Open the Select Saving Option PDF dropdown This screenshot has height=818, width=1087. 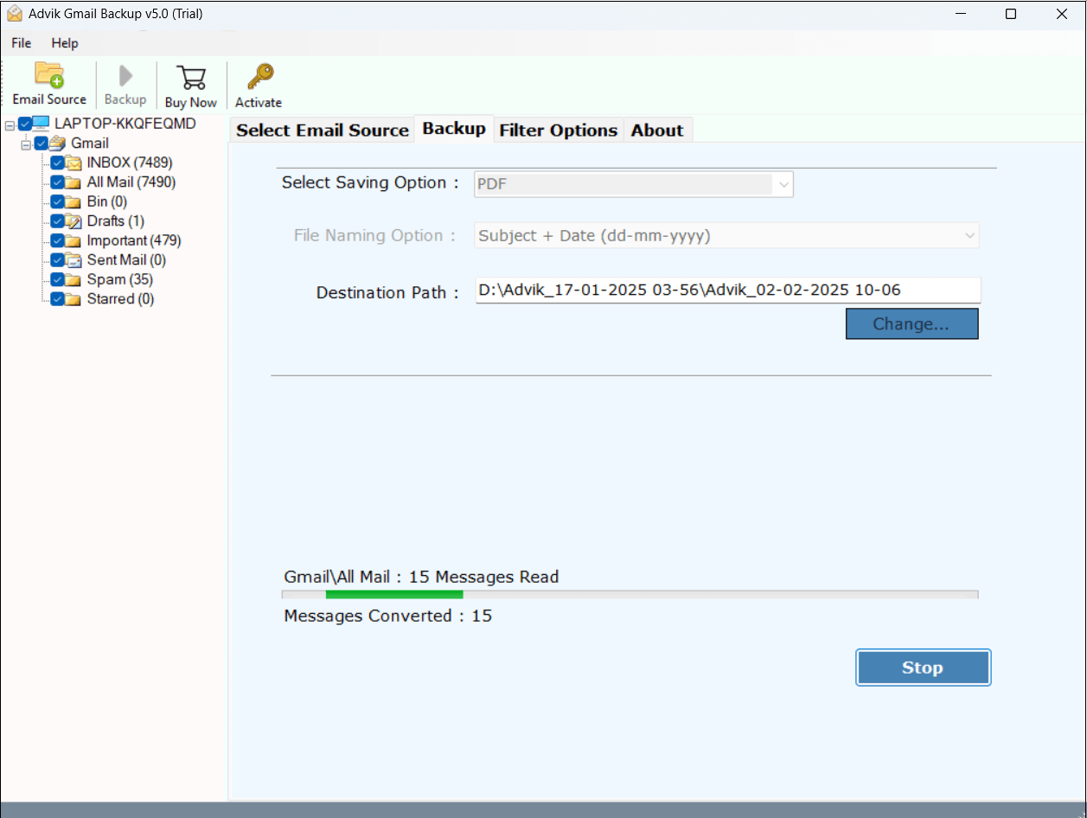pyautogui.click(x=633, y=184)
